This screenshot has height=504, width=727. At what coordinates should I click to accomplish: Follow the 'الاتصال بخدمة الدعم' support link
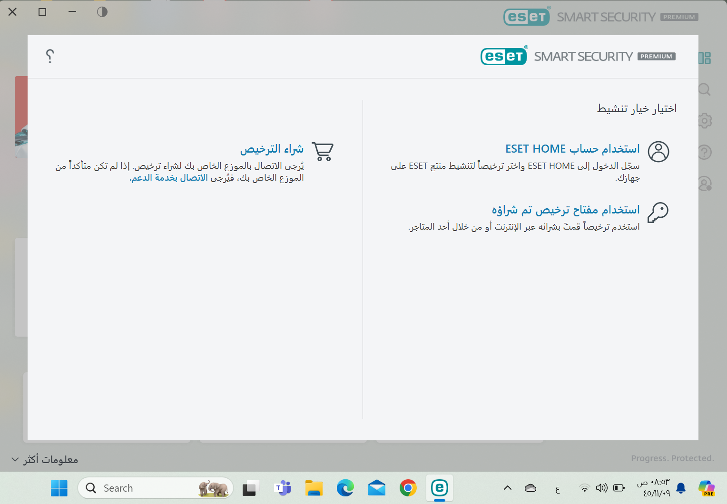tap(169, 178)
